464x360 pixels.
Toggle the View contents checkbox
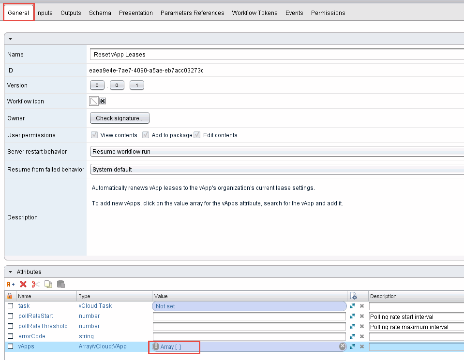click(x=94, y=135)
